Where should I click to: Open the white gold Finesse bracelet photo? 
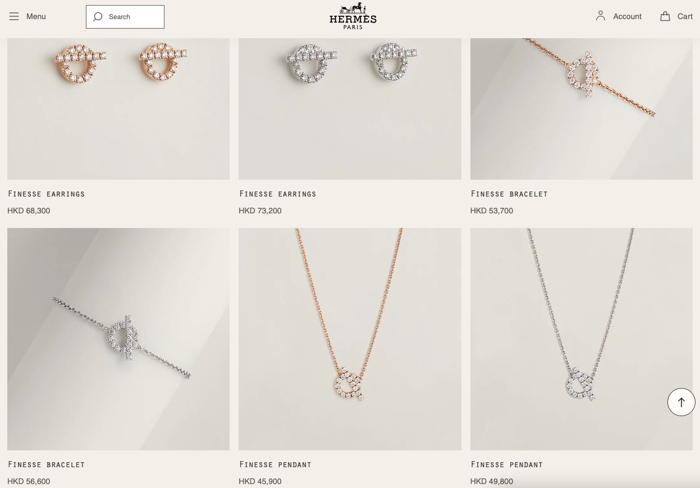click(x=118, y=339)
